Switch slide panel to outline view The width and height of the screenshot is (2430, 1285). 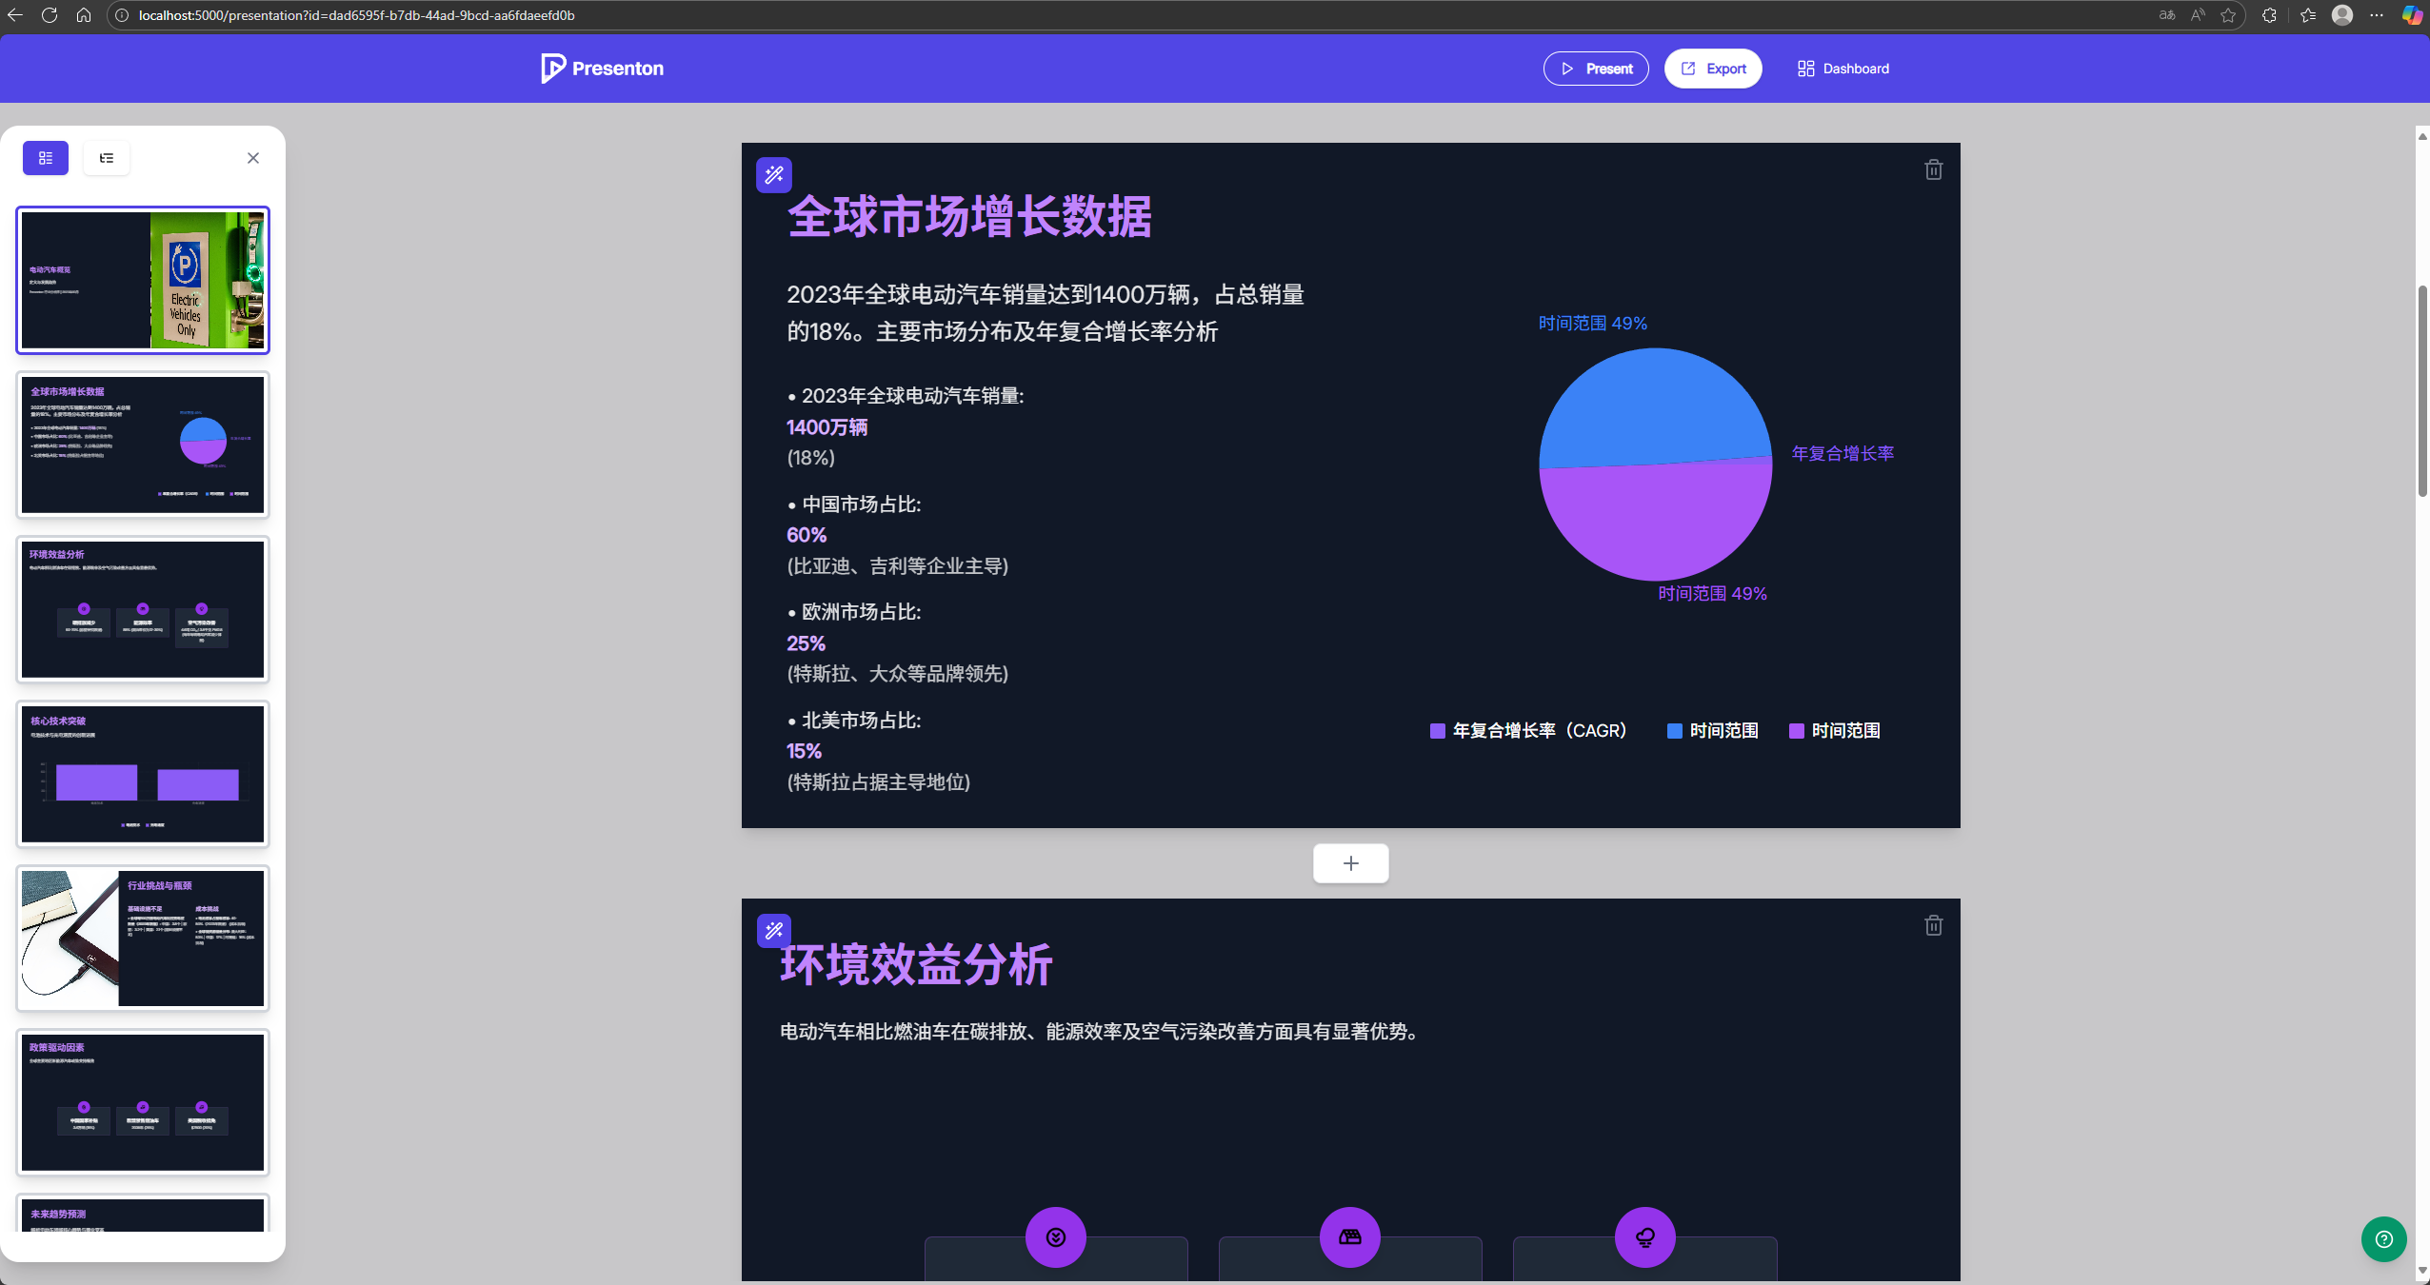(106, 157)
